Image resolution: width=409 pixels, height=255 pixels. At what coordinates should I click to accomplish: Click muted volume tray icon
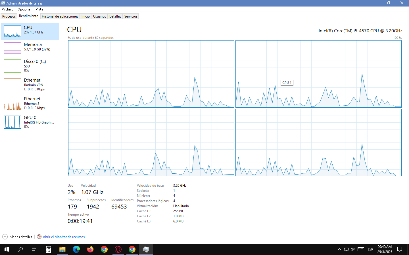[353, 249]
